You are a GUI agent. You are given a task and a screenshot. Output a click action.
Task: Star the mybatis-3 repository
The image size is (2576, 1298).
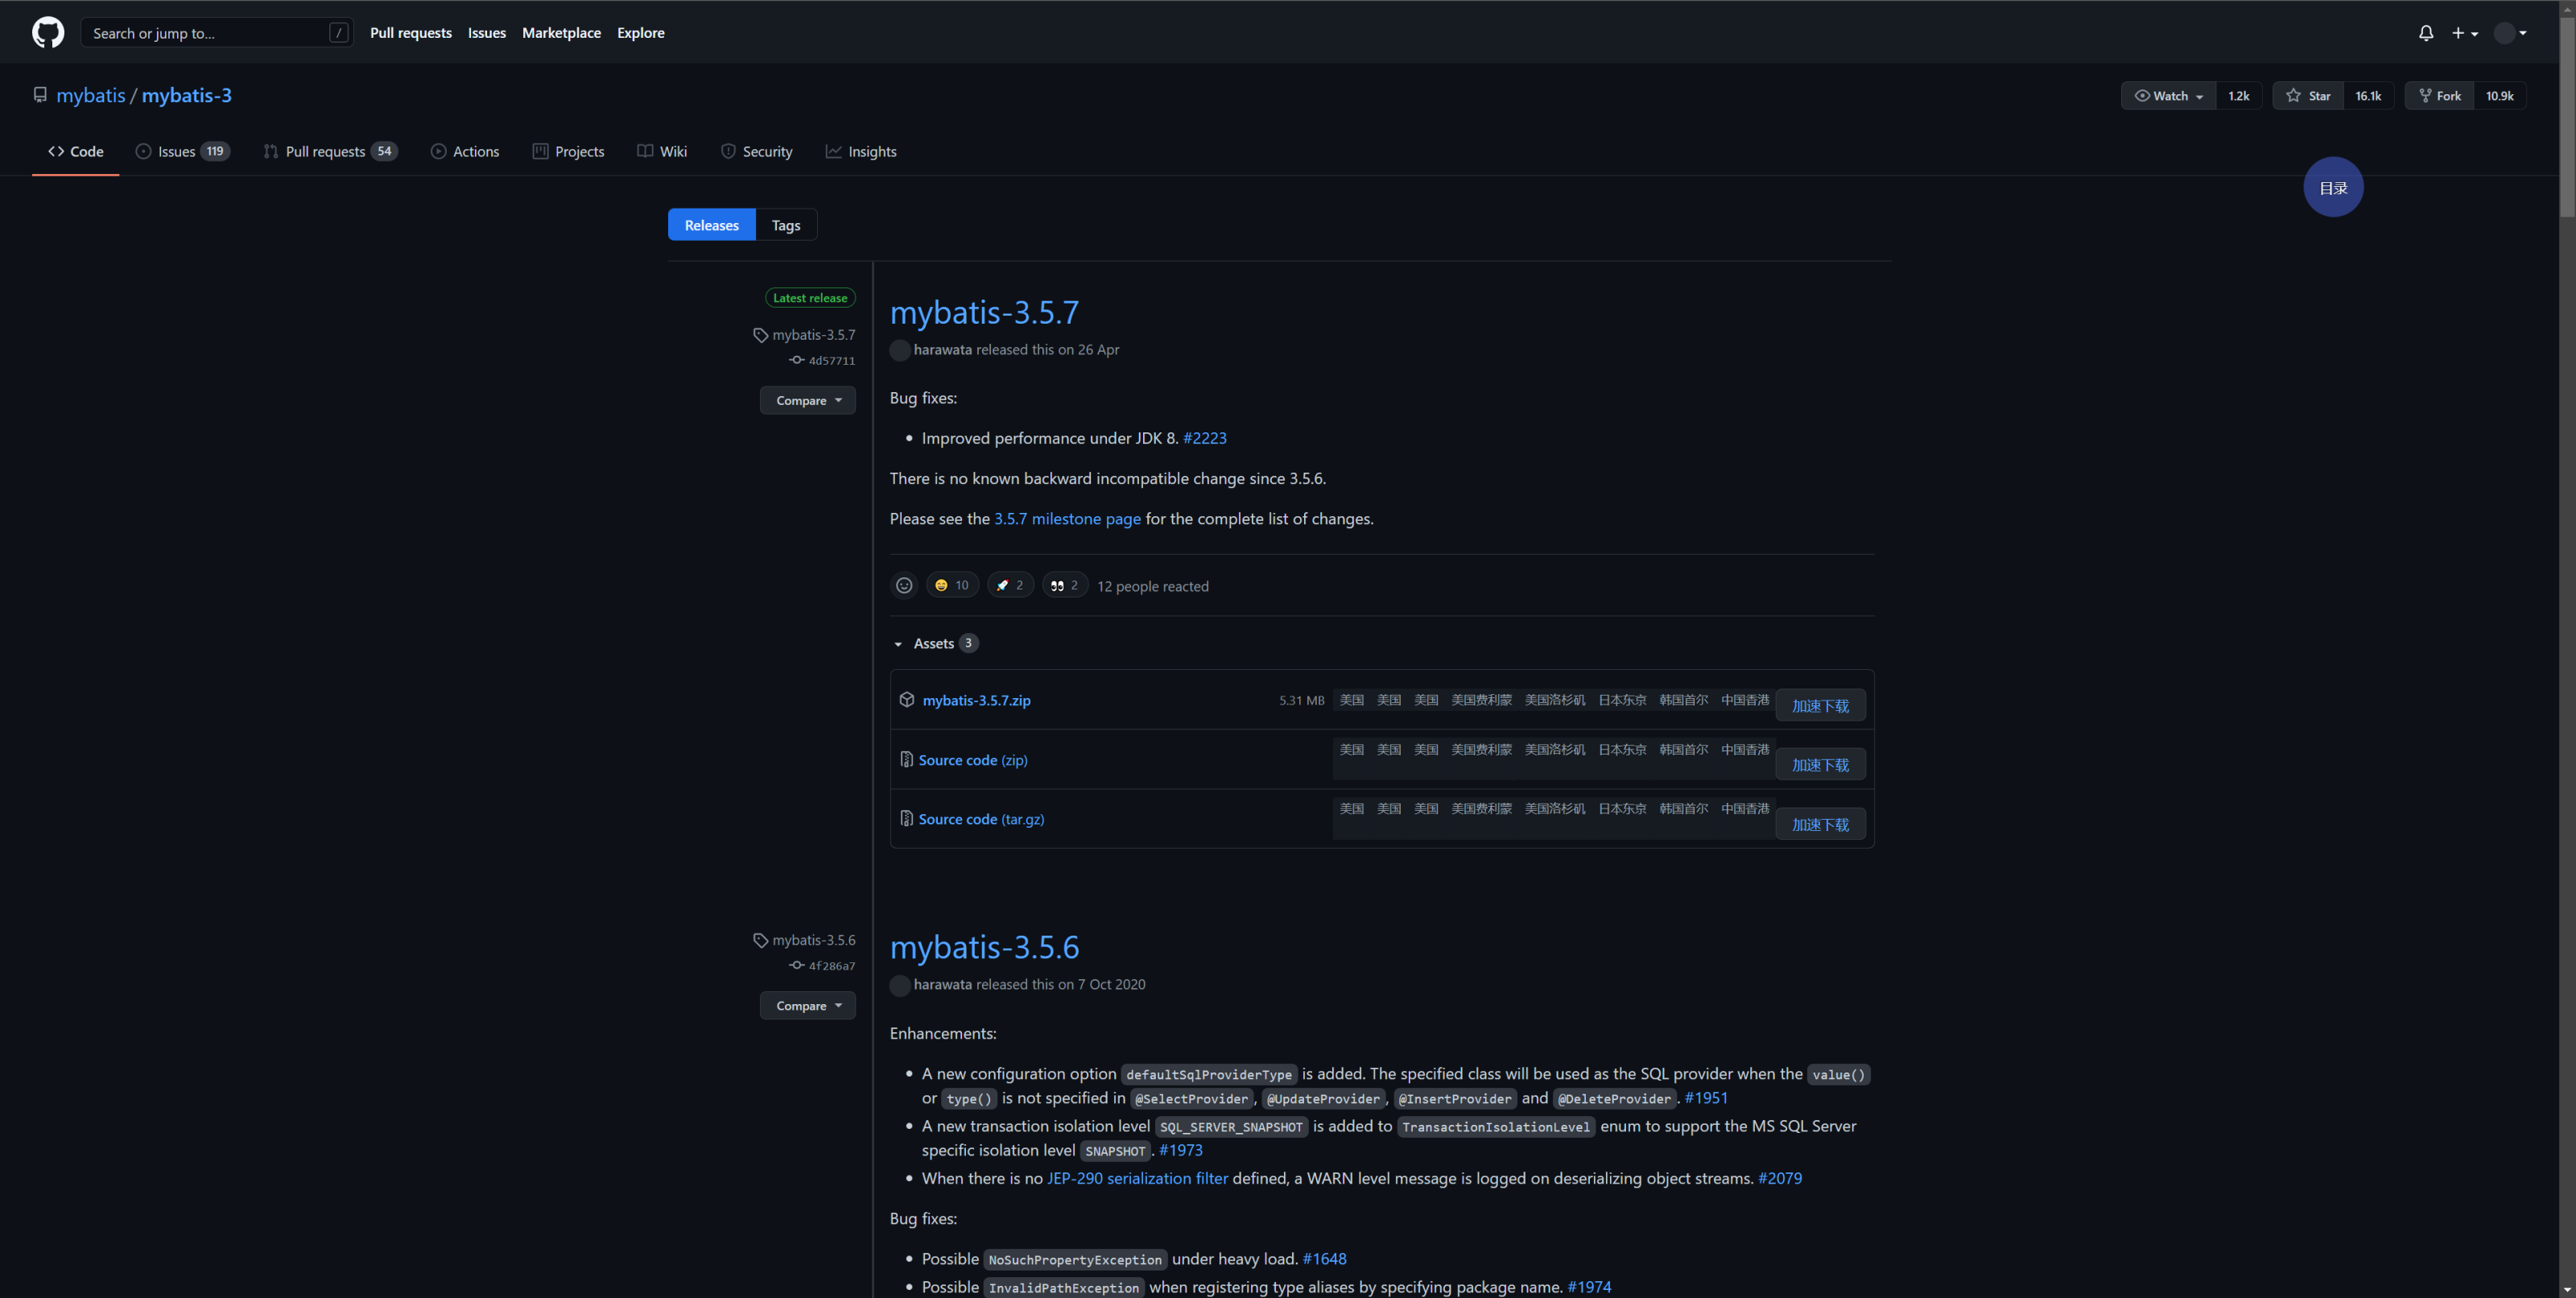[x=2308, y=96]
